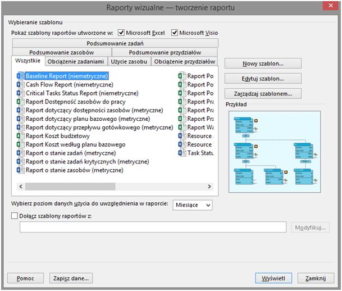The image size is (342, 291).
Task: Click the Zamknij button
Action: tap(316, 278)
